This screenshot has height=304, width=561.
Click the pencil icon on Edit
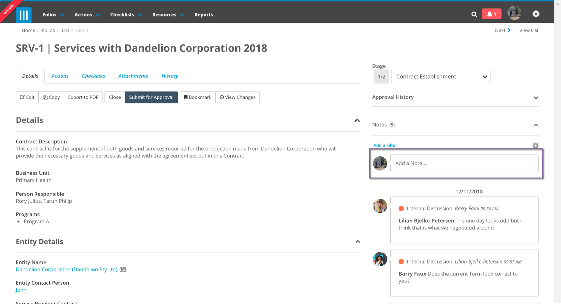click(x=22, y=97)
